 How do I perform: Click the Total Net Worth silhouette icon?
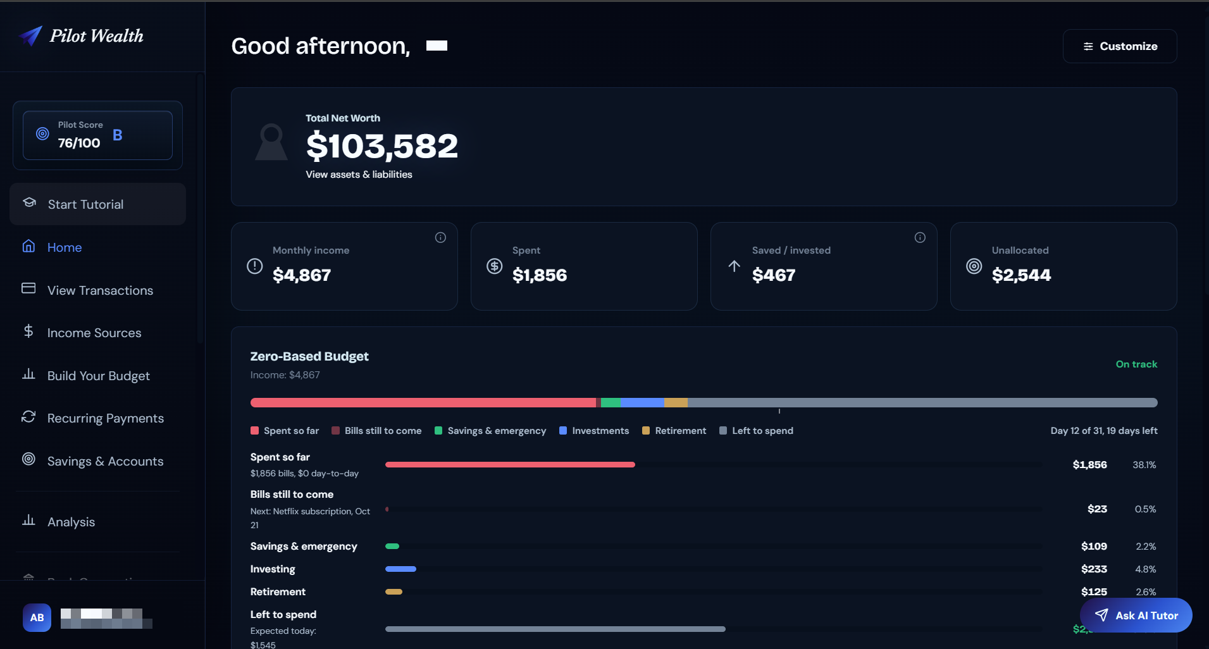271,142
